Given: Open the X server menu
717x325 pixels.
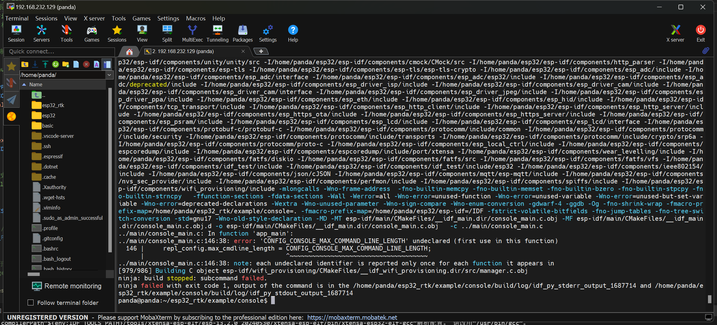Looking at the screenshot, I should point(94,18).
